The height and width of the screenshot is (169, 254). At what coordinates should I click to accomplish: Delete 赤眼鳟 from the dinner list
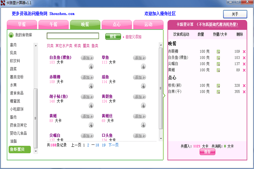(244, 52)
